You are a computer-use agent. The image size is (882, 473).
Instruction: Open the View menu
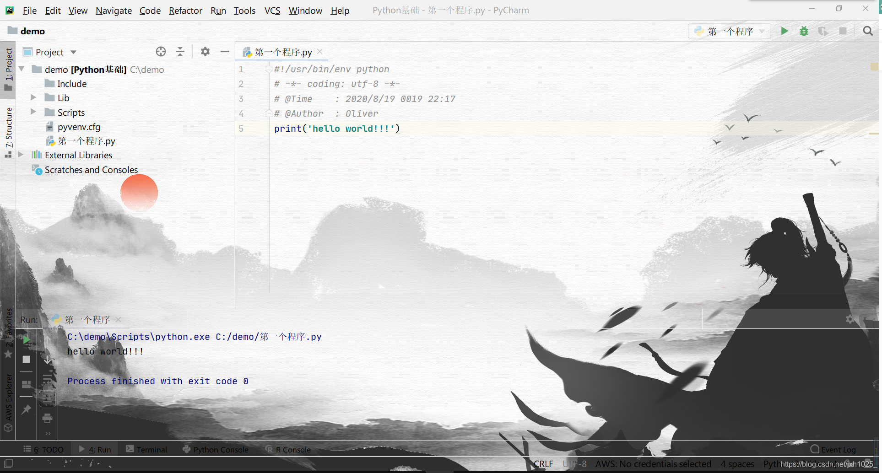[x=78, y=11]
